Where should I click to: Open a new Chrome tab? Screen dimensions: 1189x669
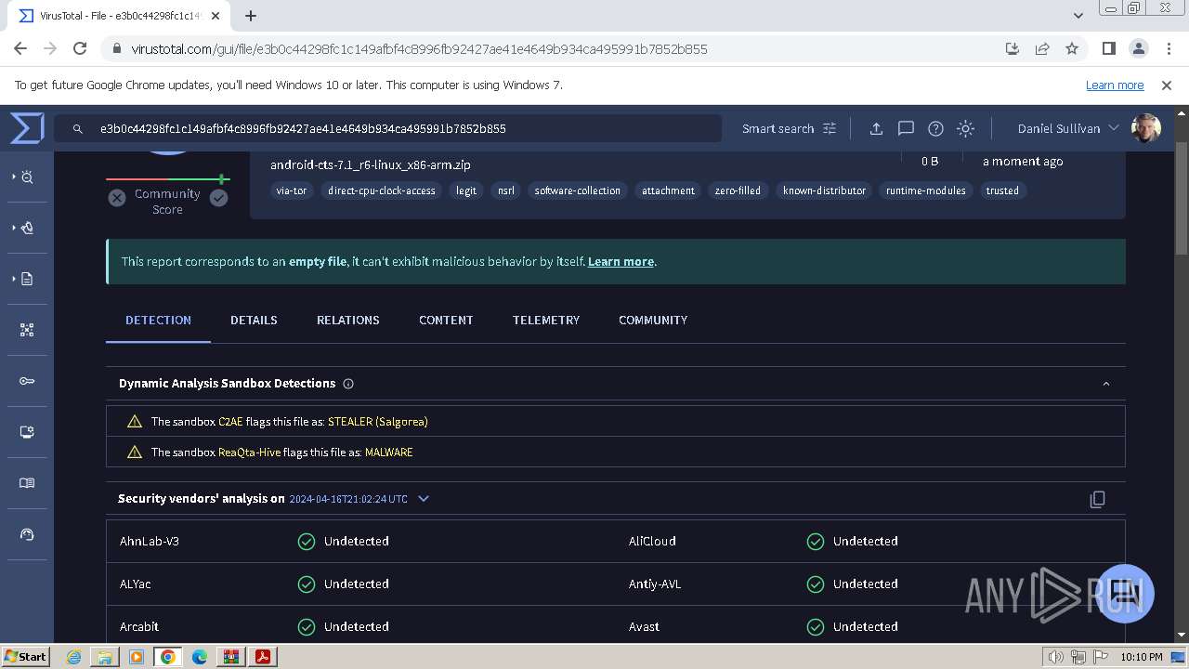[251, 15]
